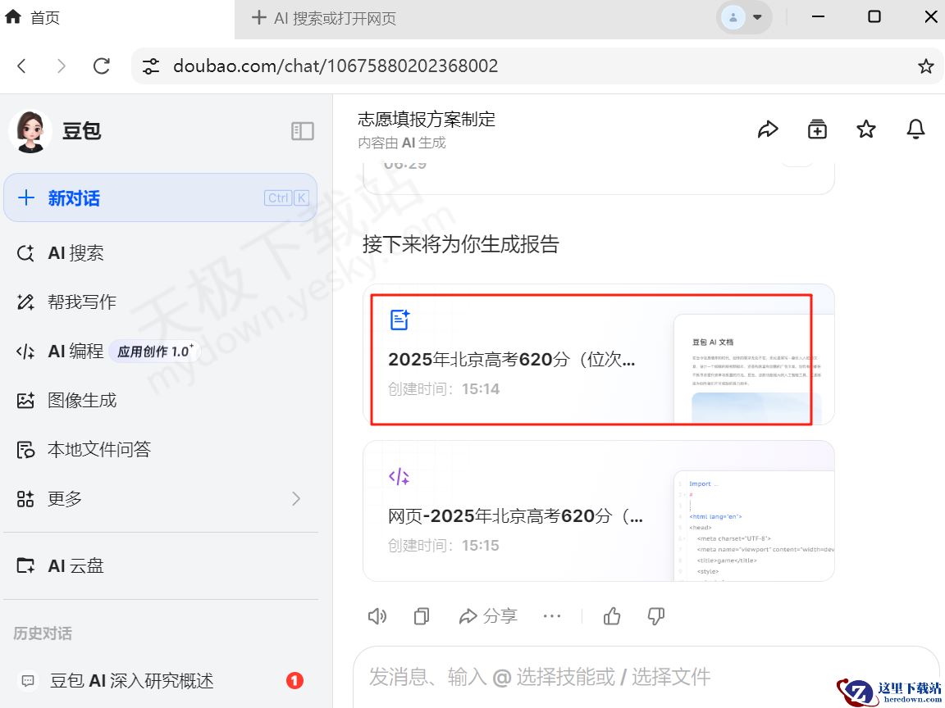Click the 更多 grid icon

[x=25, y=498]
